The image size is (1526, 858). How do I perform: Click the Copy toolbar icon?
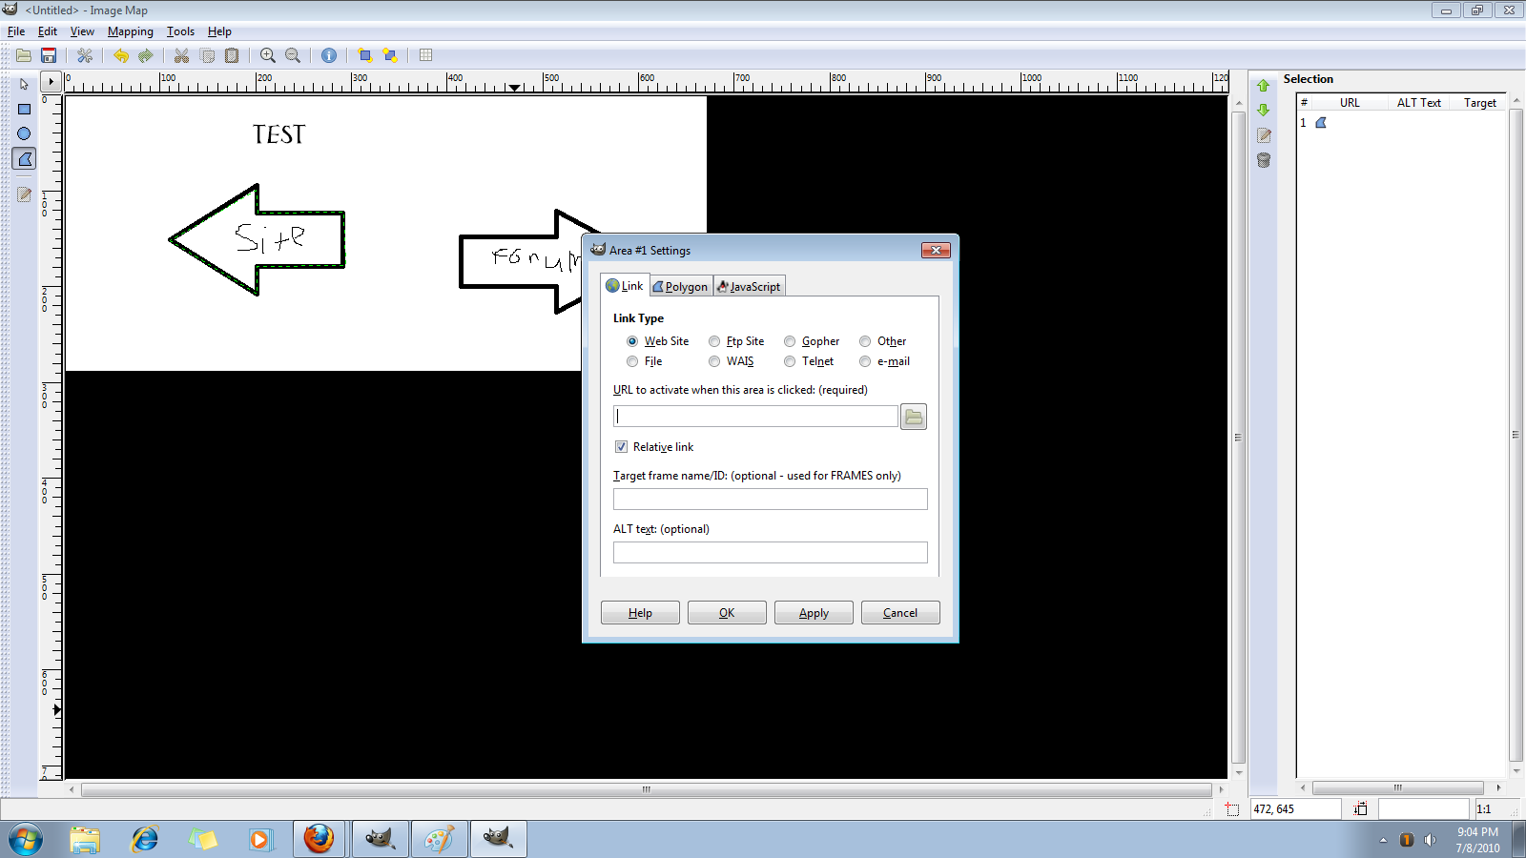coord(207,55)
